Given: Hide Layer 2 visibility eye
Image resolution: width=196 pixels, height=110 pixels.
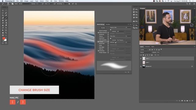Looking at the screenshot, I should coord(141,58).
